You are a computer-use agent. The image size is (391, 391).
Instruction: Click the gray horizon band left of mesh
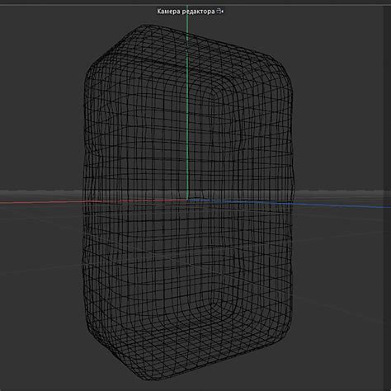click(x=41, y=194)
